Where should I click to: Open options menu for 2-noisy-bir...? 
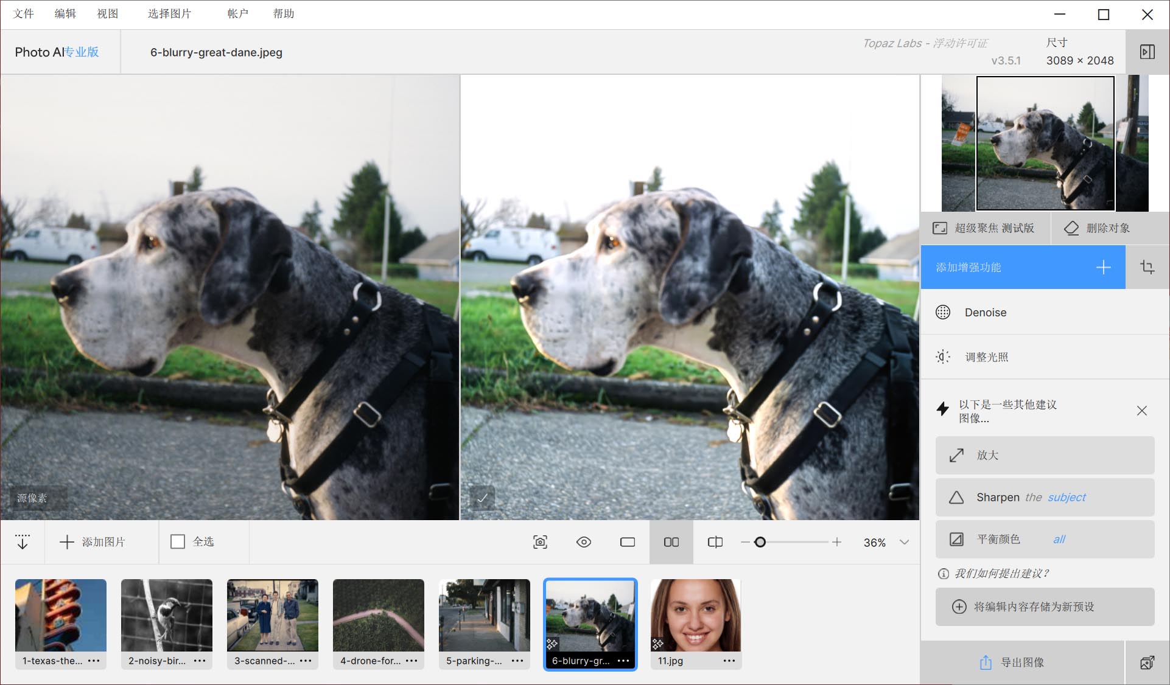pyautogui.click(x=200, y=661)
